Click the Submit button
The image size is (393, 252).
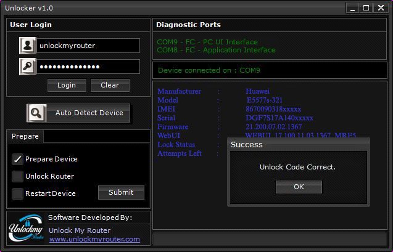pos(121,192)
